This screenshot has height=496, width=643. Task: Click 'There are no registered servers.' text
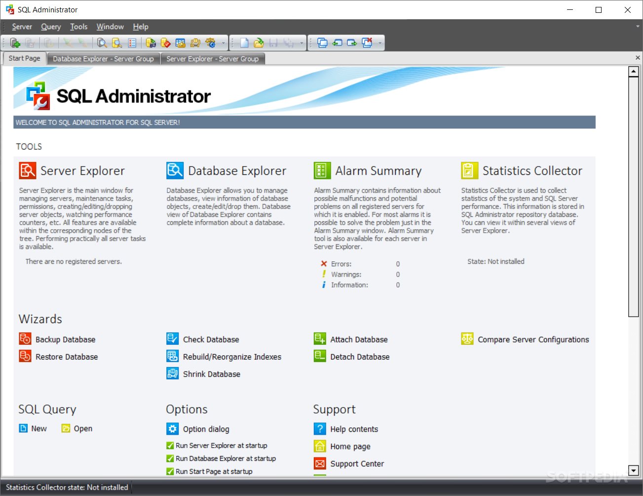pos(74,261)
